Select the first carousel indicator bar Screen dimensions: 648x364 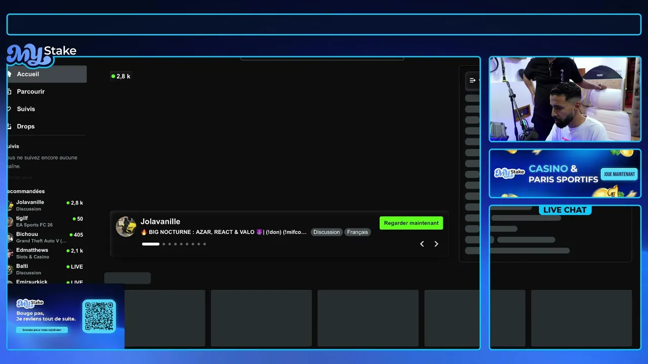click(151, 244)
